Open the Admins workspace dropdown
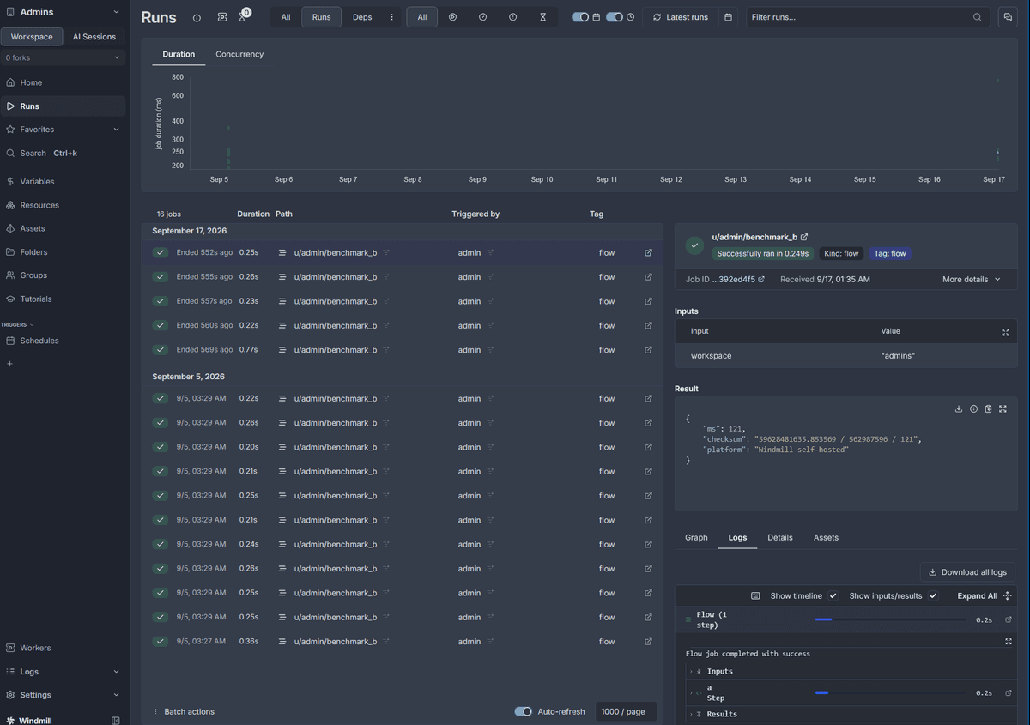1030x725 pixels. tap(63, 12)
